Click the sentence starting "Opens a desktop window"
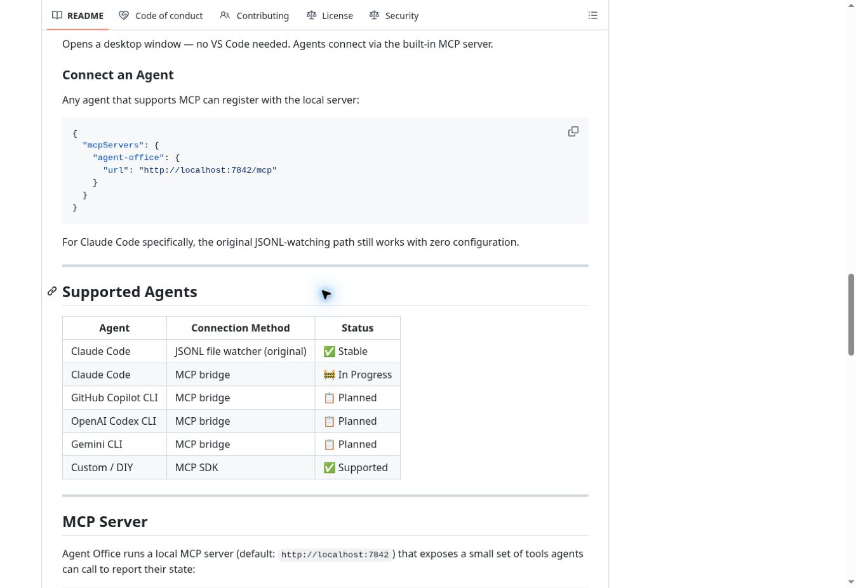The width and height of the screenshot is (856, 588). pyautogui.click(x=278, y=44)
